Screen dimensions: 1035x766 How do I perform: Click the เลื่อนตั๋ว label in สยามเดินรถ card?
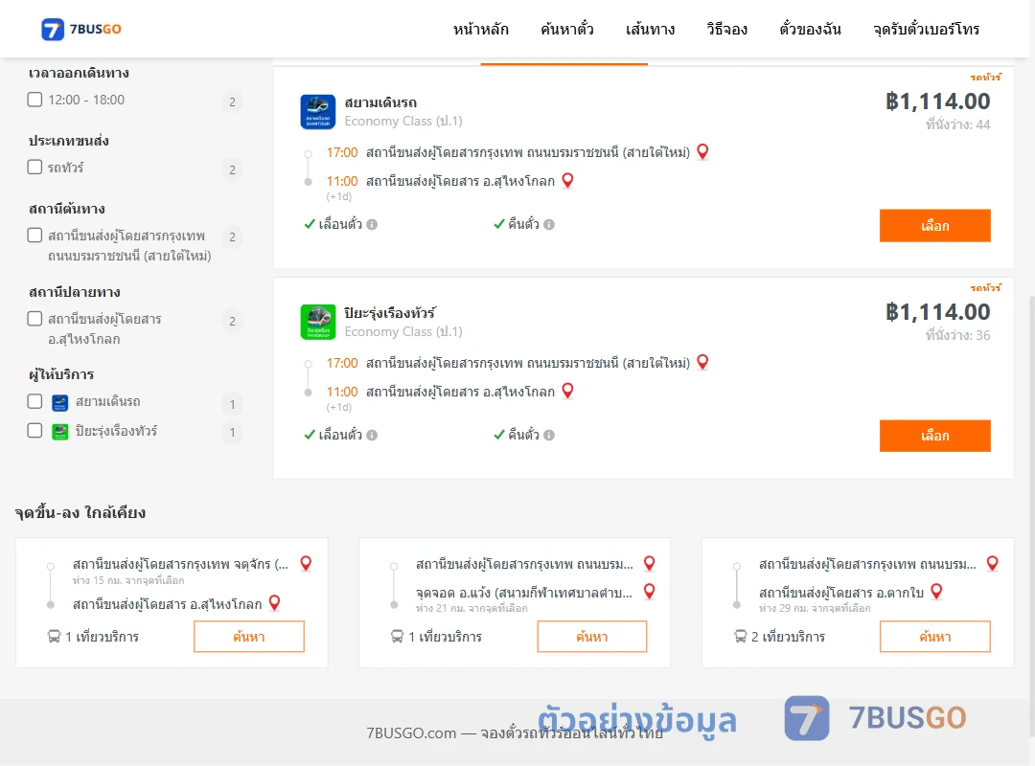point(340,224)
